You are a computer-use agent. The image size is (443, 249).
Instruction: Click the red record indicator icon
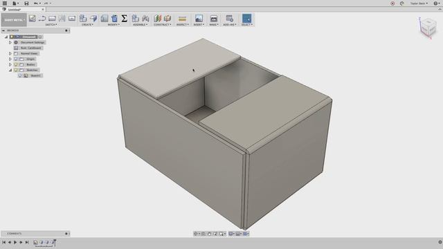click(x=392, y=3)
